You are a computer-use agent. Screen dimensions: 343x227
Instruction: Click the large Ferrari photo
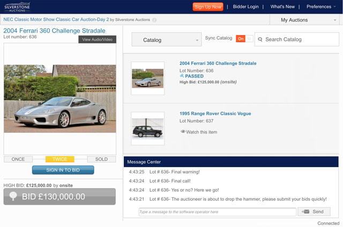point(60,99)
